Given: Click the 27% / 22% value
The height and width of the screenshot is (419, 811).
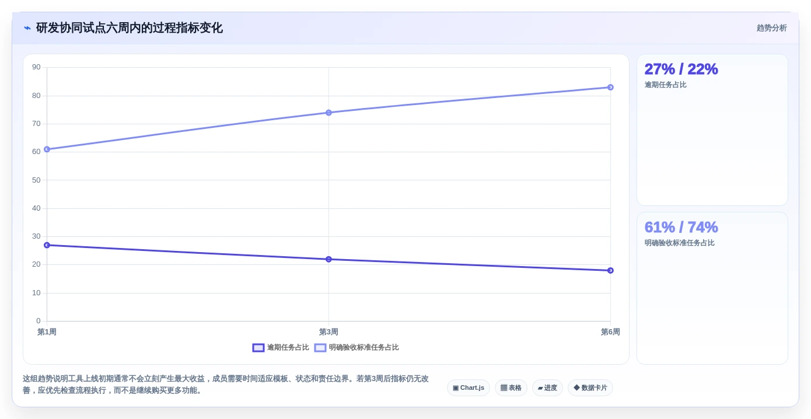Looking at the screenshot, I should click(681, 69).
